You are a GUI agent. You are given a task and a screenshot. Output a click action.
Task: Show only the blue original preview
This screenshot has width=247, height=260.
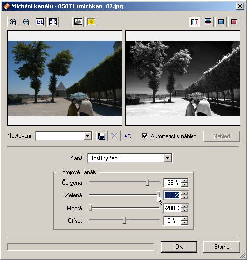[x=221, y=22]
